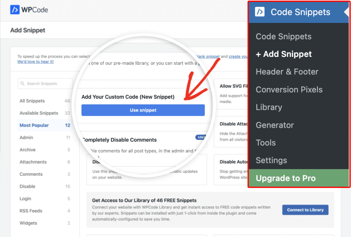
Task: Click Upgrade to Pro
Action: [x=285, y=178]
